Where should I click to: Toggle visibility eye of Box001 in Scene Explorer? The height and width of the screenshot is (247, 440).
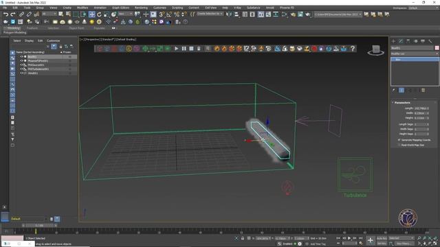pos(21,56)
